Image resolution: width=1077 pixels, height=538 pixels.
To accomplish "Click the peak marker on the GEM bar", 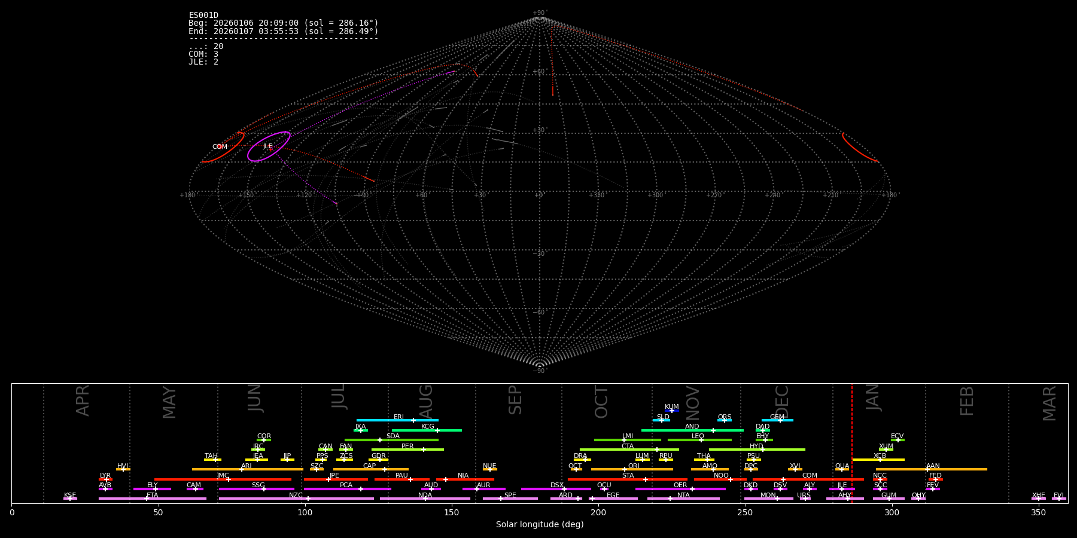I will click(x=780, y=420).
